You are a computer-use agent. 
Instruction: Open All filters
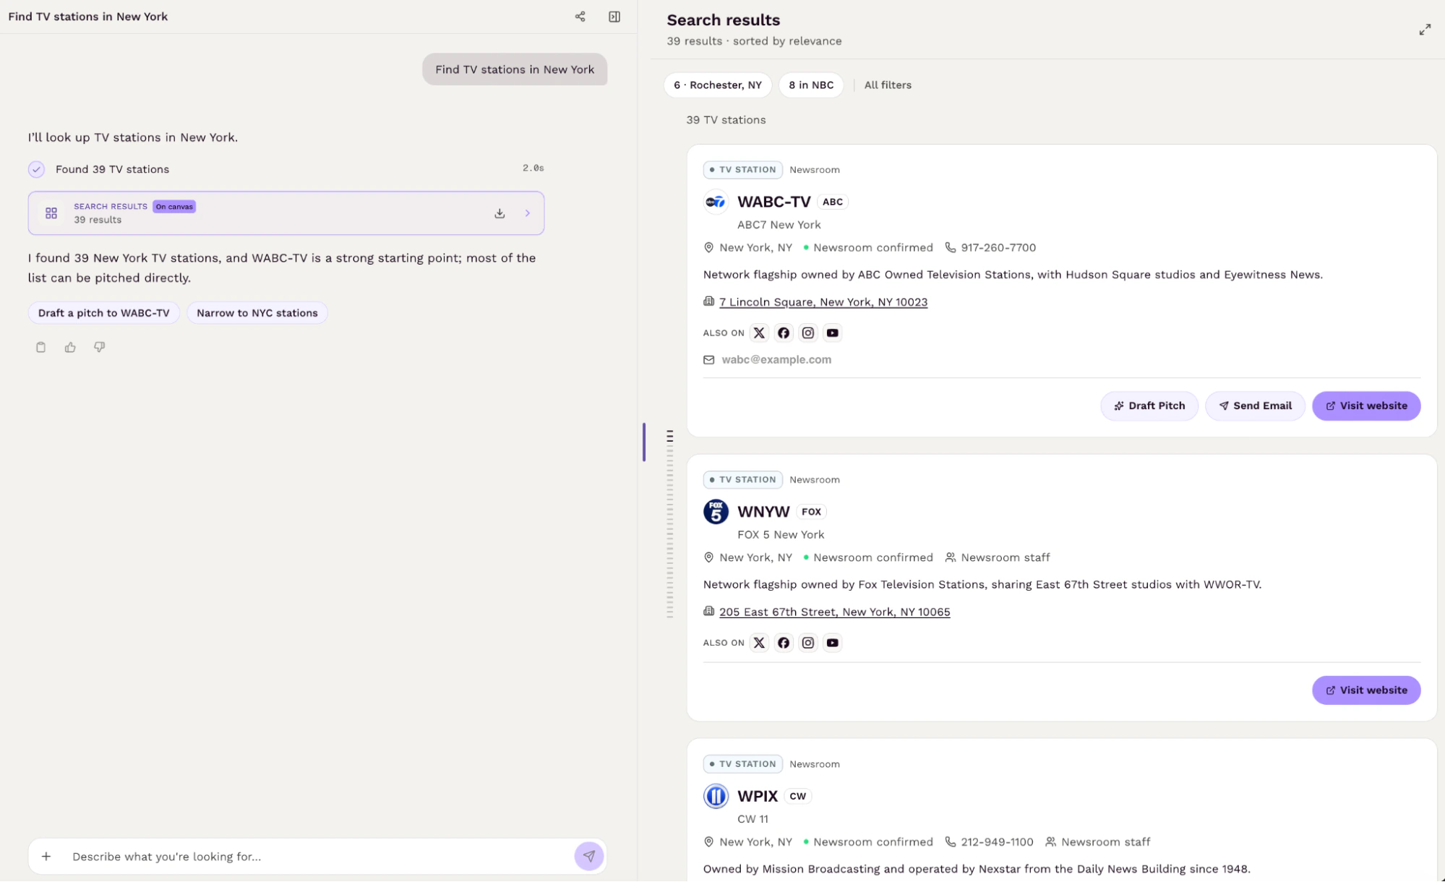(x=888, y=85)
